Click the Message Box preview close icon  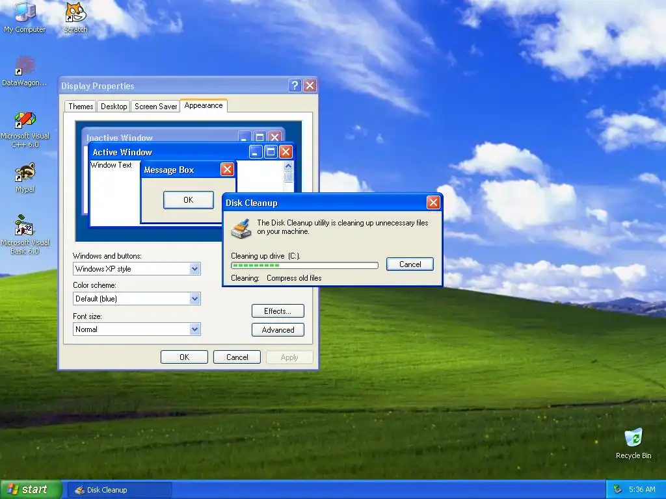coord(227,170)
